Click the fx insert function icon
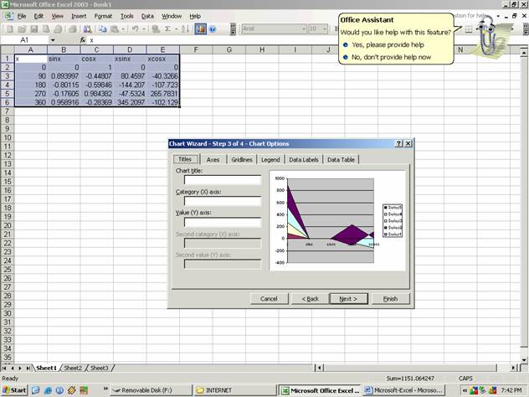The image size is (529, 397). (x=83, y=40)
